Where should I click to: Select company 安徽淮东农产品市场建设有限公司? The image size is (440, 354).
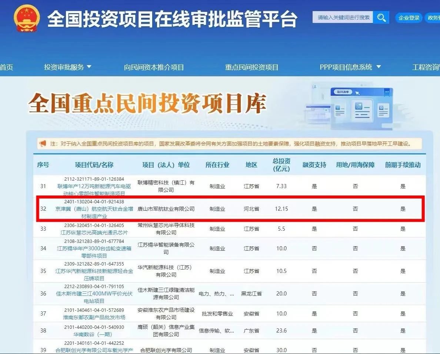[166, 313]
